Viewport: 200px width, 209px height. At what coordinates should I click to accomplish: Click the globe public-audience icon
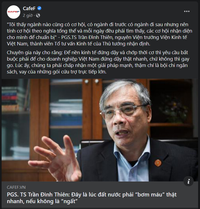38,15
